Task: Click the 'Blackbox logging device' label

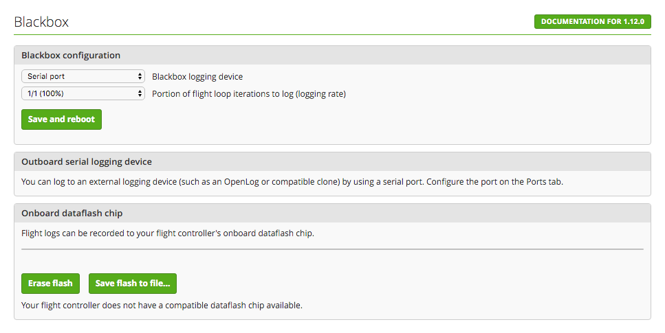Action: point(197,77)
